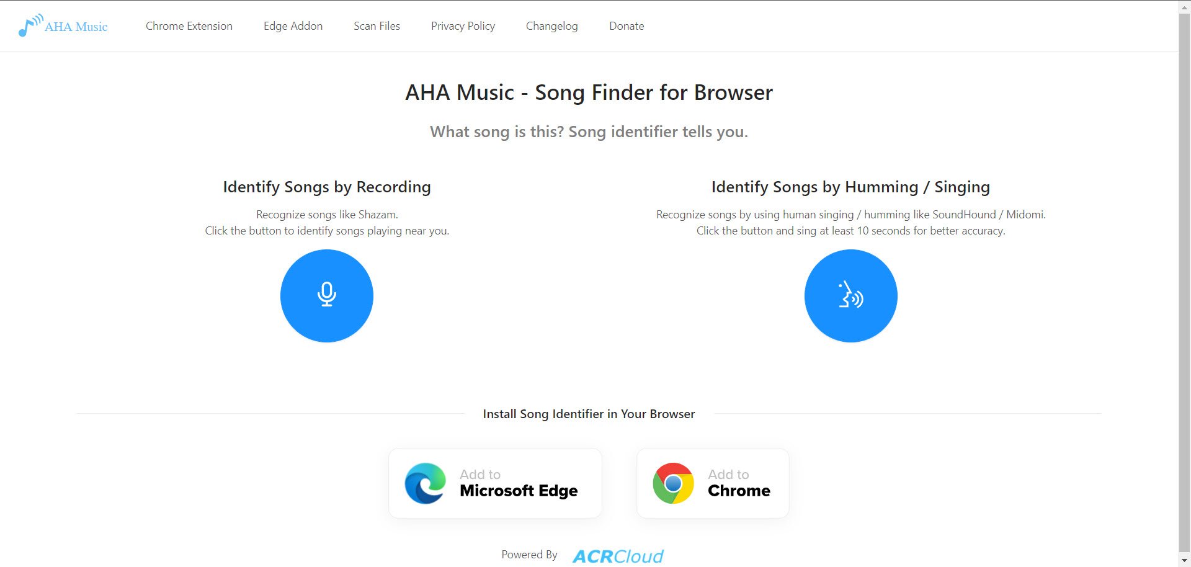1191x567 pixels.
Task: Open the Privacy Policy page
Action: pos(463,25)
